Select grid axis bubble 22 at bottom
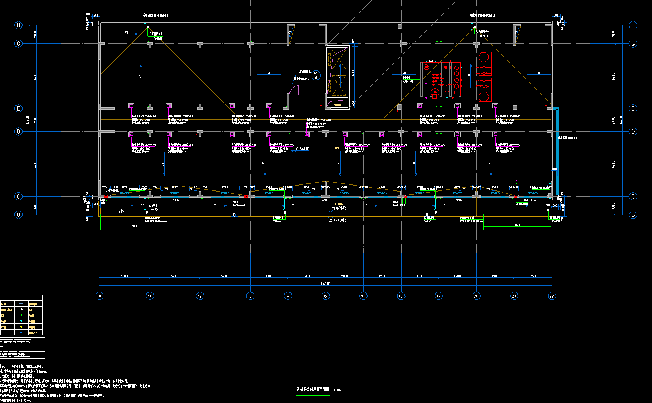The width and height of the screenshot is (652, 403). tap(551, 296)
